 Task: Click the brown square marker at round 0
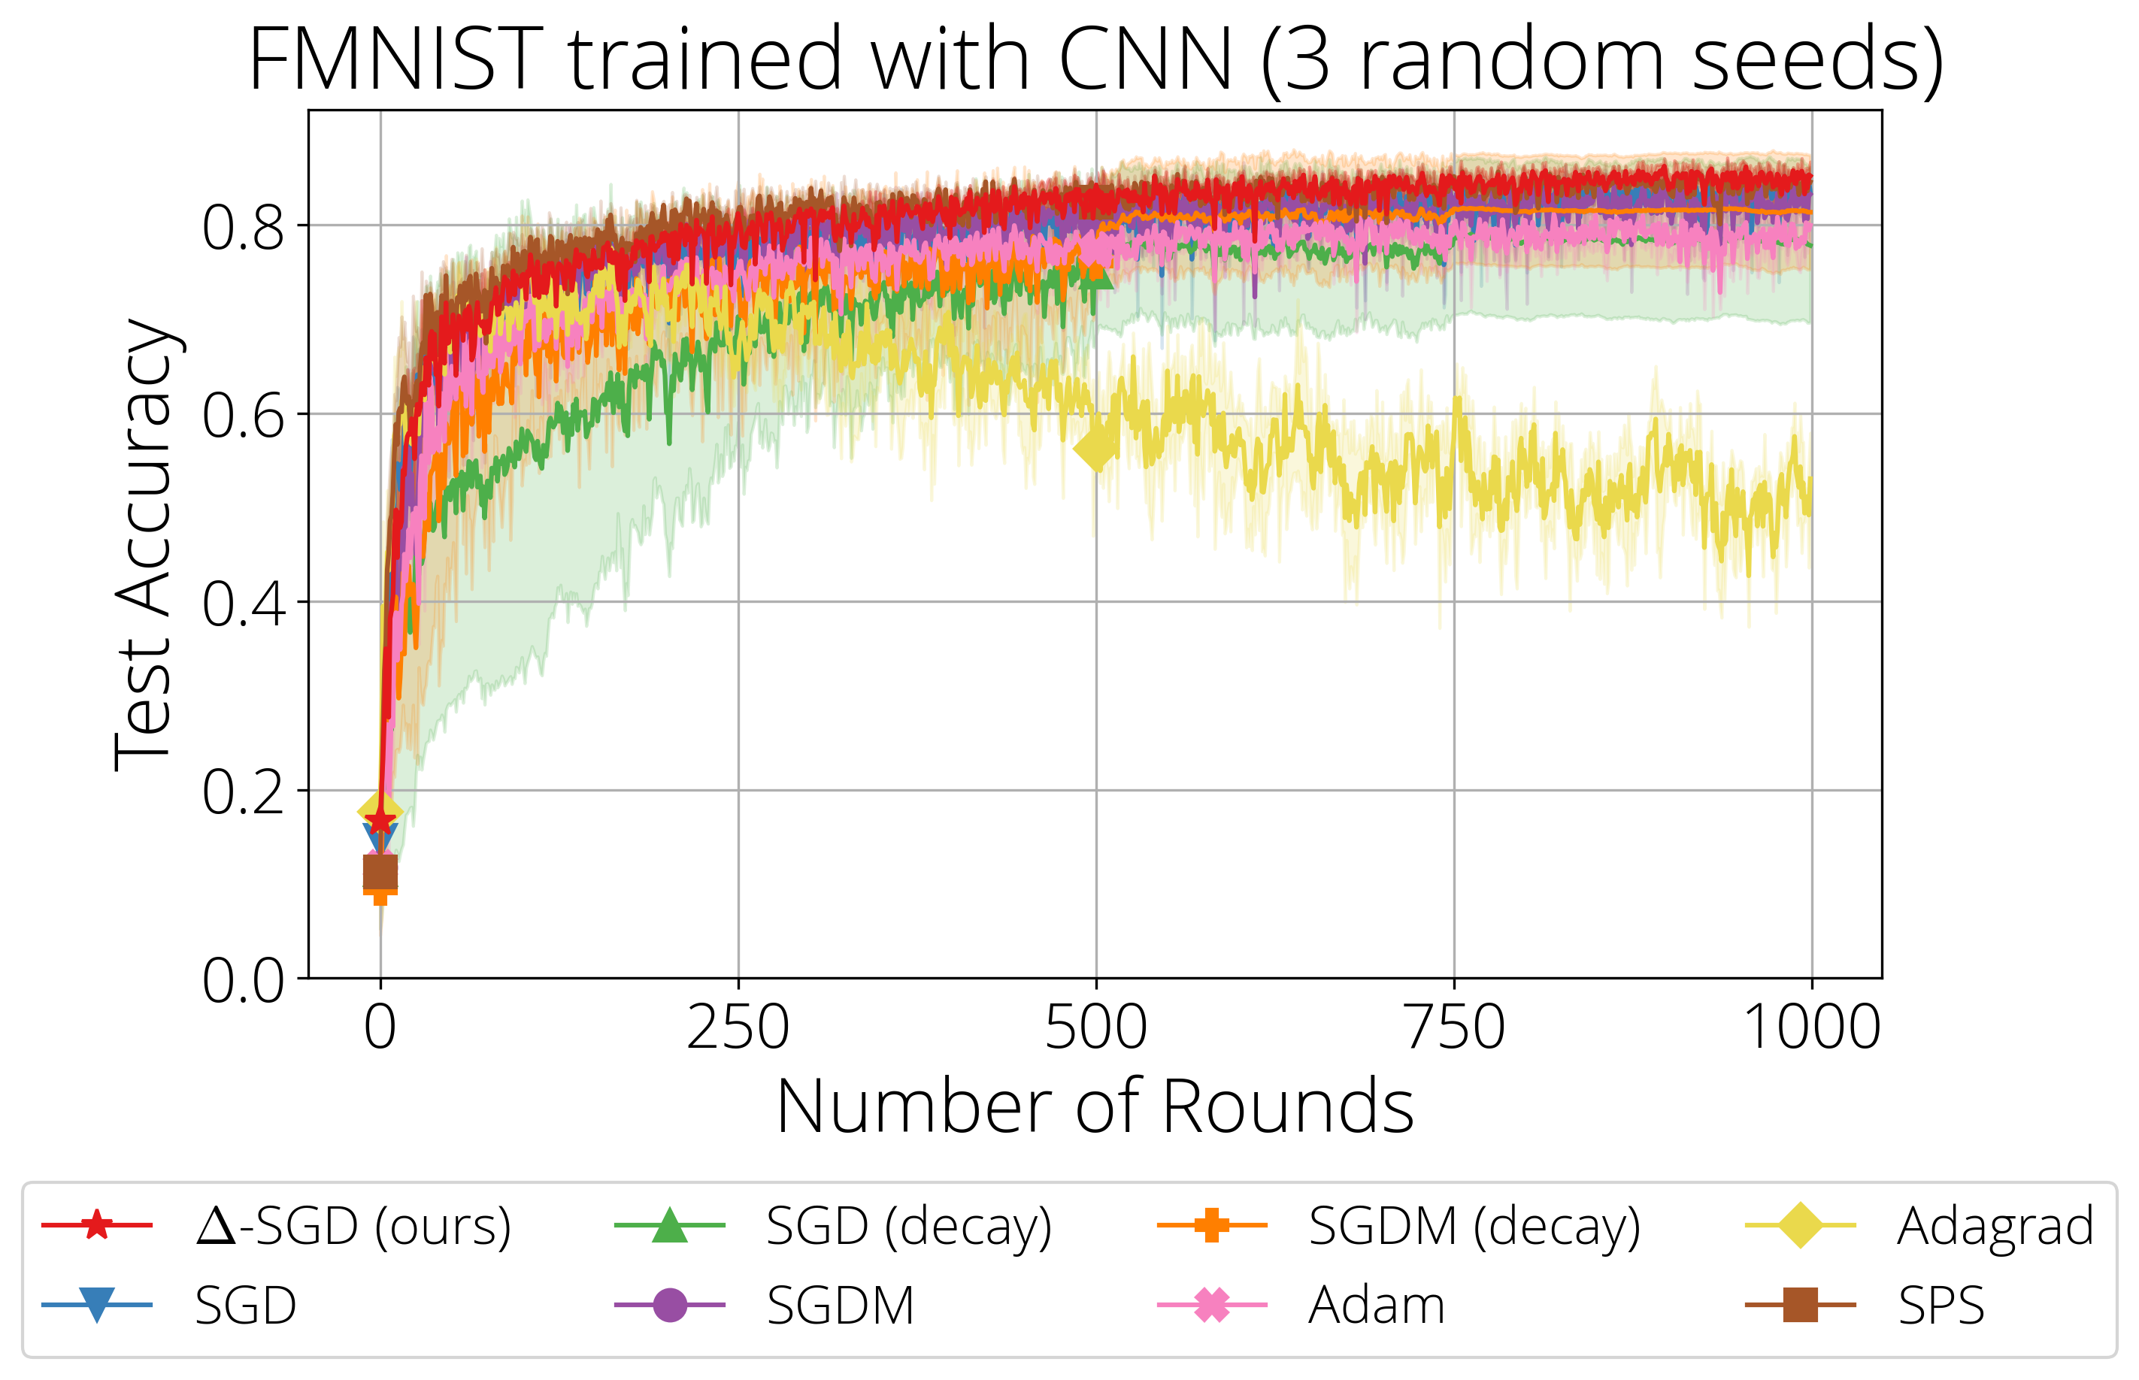pos(380,871)
